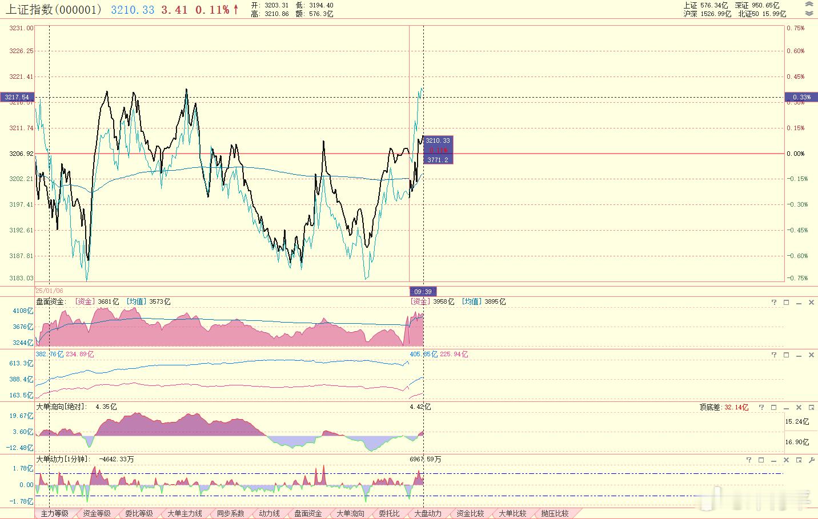Switch to the 大盘动力 tab
This screenshot has width=818, height=519.
(x=428, y=513)
